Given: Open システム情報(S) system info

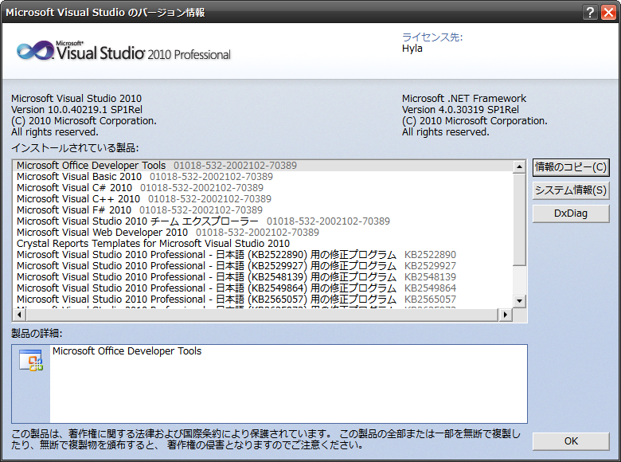Looking at the screenshot, I should [x=571, y=190].
